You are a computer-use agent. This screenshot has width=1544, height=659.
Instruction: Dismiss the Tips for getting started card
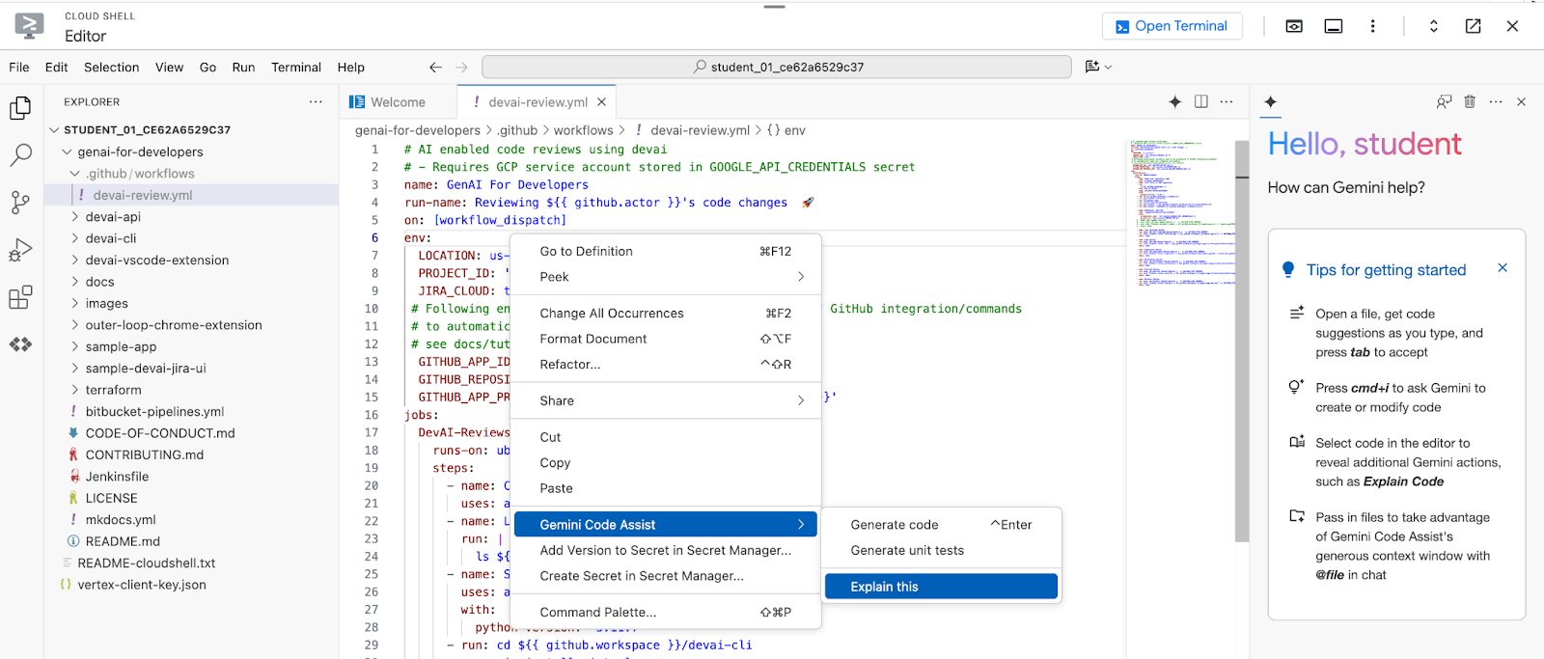tap(1502, 268)
